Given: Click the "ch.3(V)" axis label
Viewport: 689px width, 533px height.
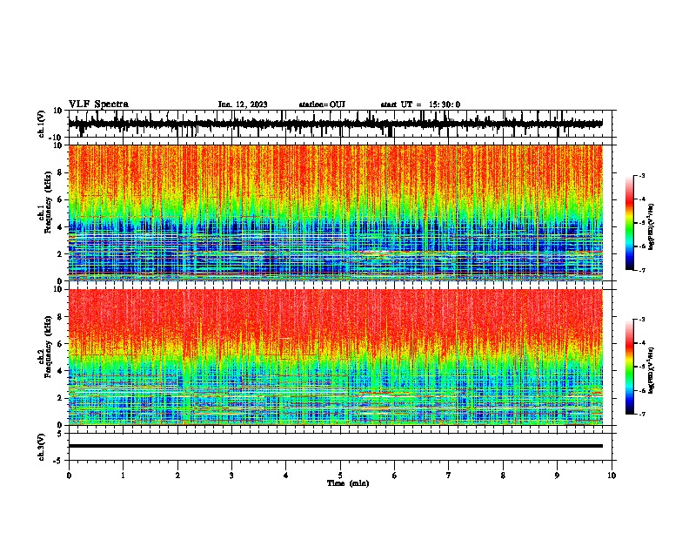Looking at the screenshot, I should pos(42,447).
